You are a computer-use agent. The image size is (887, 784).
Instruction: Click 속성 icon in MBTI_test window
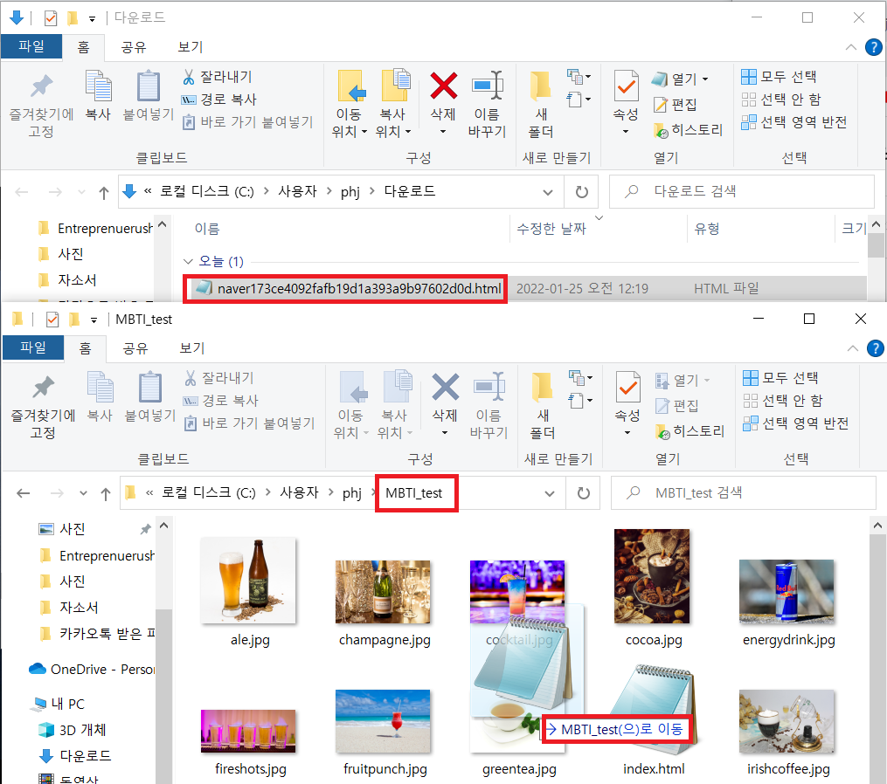coord(628,387)
